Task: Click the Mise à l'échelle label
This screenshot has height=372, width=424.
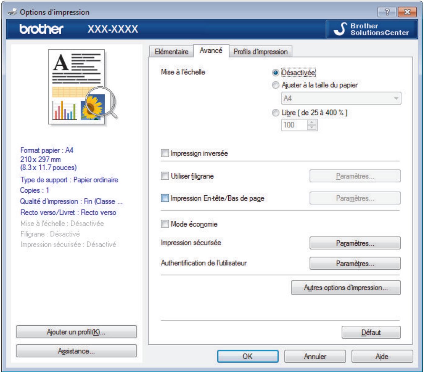Action: coord(183,72)
